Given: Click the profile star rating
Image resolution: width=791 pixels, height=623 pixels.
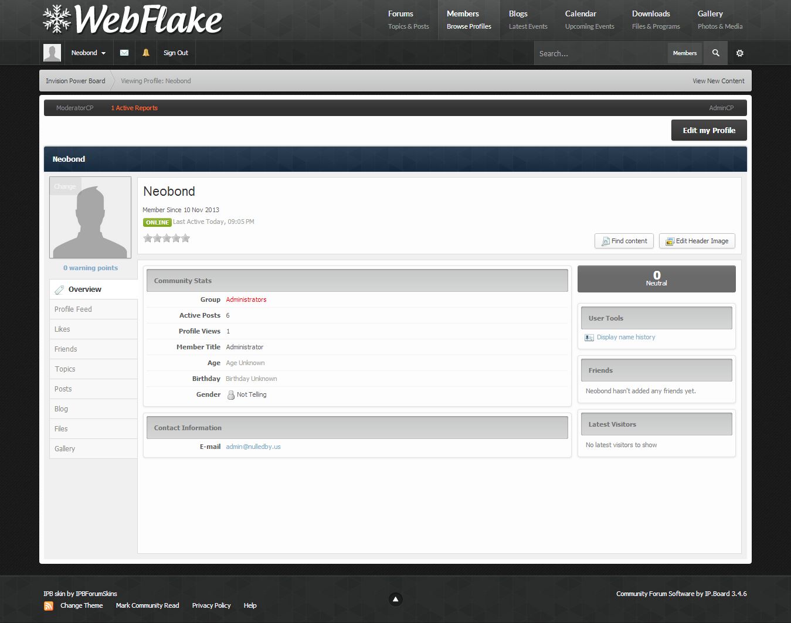Looking at the screenshot, I should pos(167,238).
